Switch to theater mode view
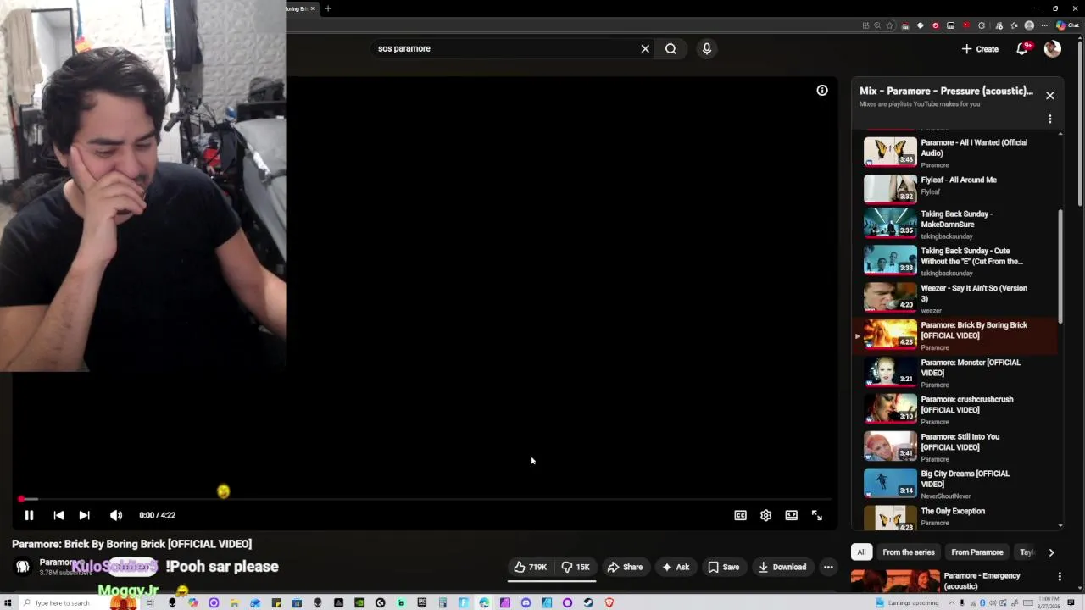 coord(791,515)
